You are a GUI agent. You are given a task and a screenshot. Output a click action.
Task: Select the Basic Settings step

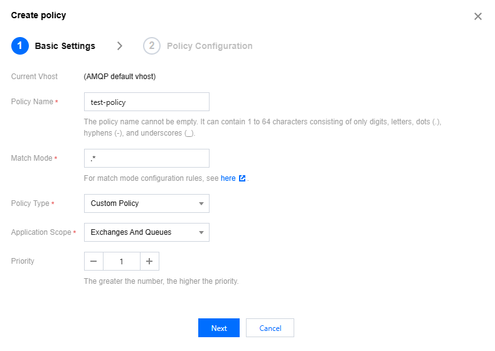click(x=65, y=46)
